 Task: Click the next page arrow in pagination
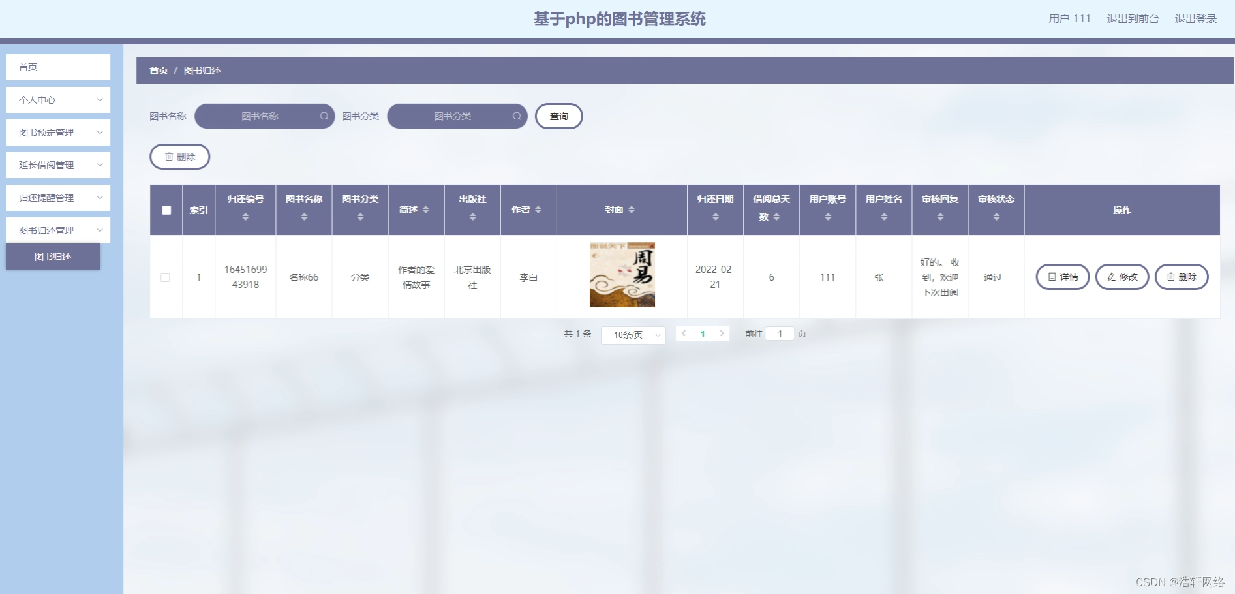point(722,334)
